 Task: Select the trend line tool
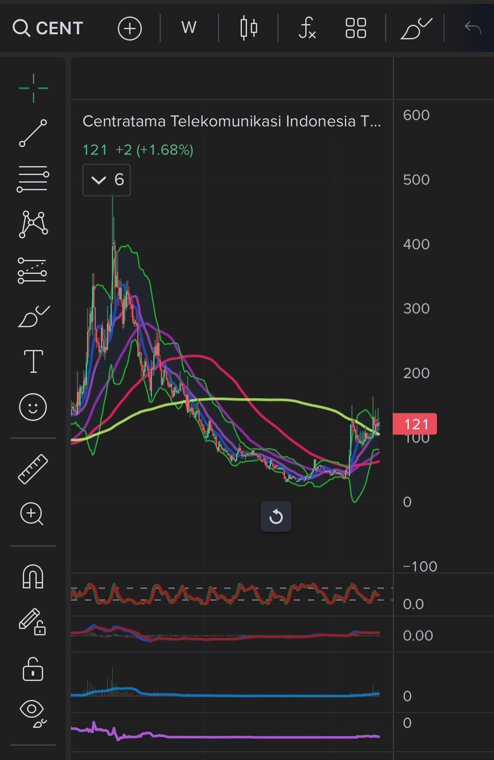tap(33, 133)
